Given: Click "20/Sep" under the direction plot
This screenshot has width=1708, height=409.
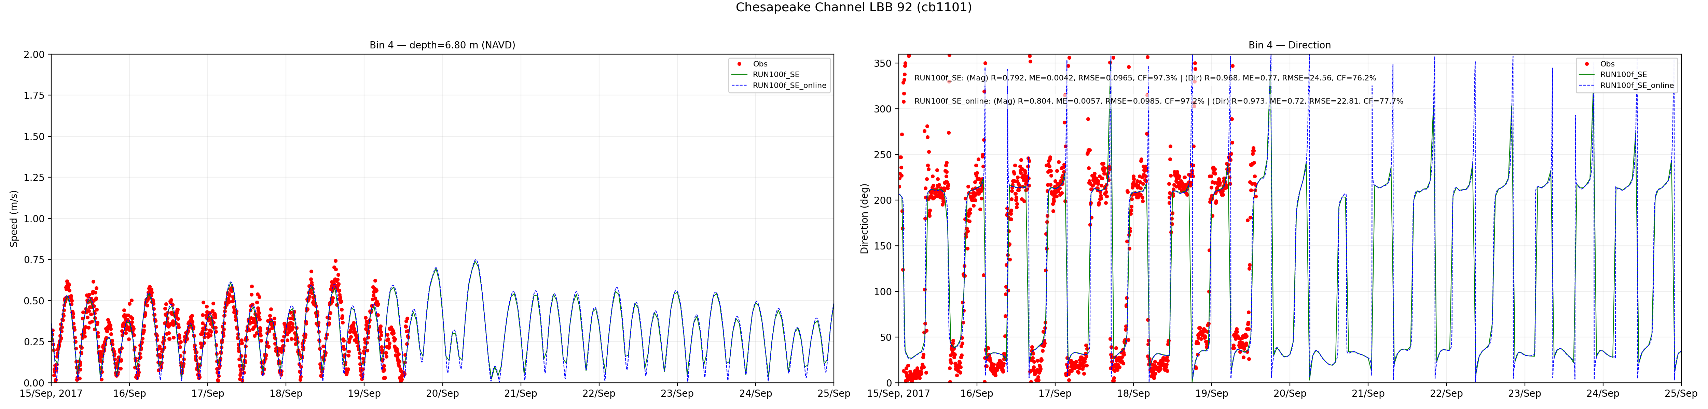Looking at the screenshot, I should (x=1290, y=393).
